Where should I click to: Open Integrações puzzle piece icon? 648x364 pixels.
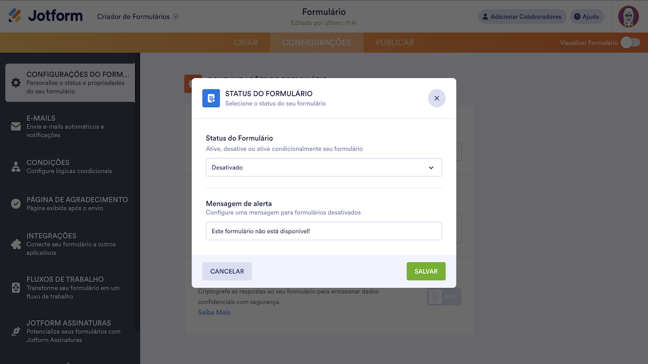(16, 244)
